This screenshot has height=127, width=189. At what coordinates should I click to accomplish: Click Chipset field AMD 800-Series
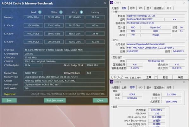pyautogui.click(x=64, y=81)
